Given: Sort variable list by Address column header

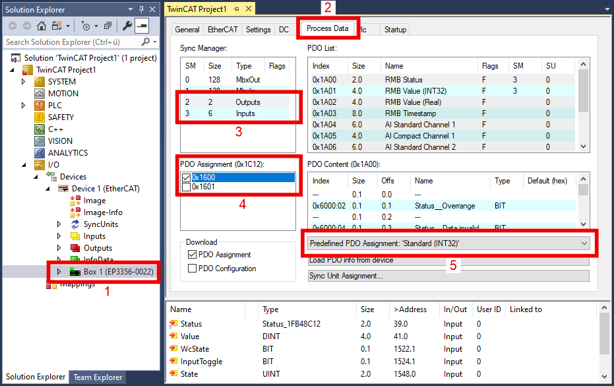Looking at the screenshot, I should click(x=414, y=309).
